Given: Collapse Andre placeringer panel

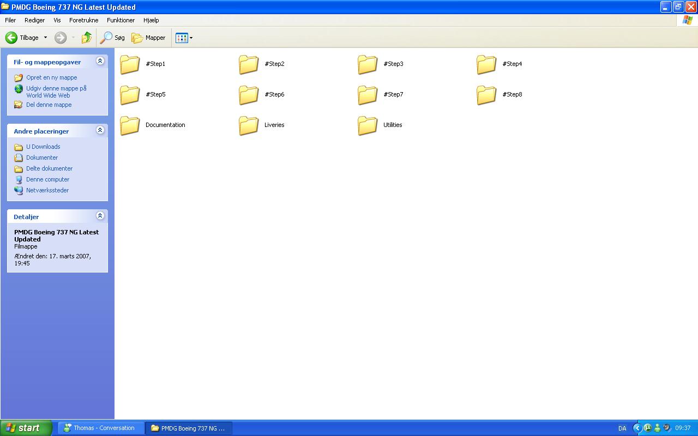Looking at the screenshot, I should (100, 130).
